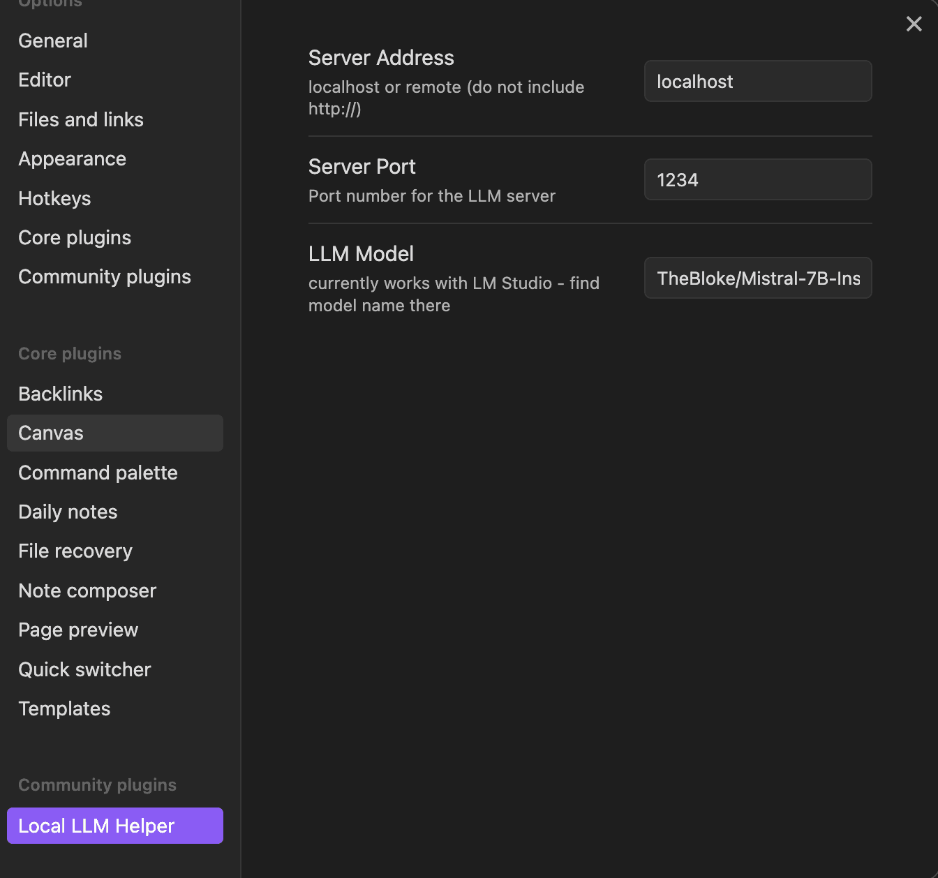
Task: Open Templates plugin settings
Action: tap(64, 708)
